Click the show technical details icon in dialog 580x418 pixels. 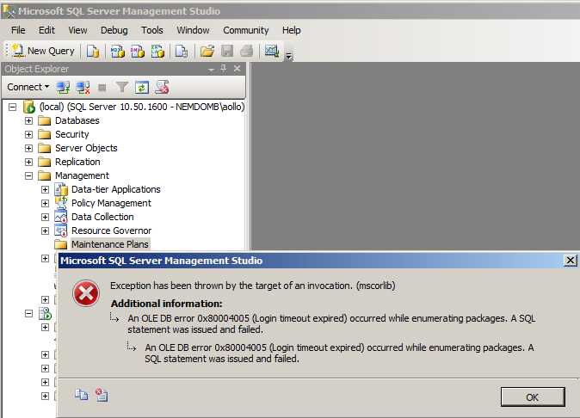click(x=102, y=395)
